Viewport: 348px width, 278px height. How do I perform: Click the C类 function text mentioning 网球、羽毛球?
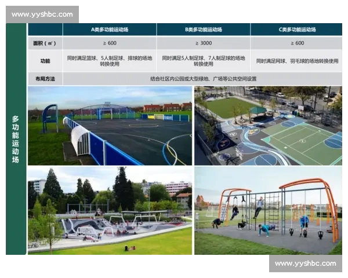point(296,61)
